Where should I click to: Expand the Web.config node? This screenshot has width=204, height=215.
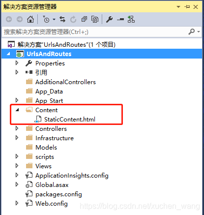[17, 203]
